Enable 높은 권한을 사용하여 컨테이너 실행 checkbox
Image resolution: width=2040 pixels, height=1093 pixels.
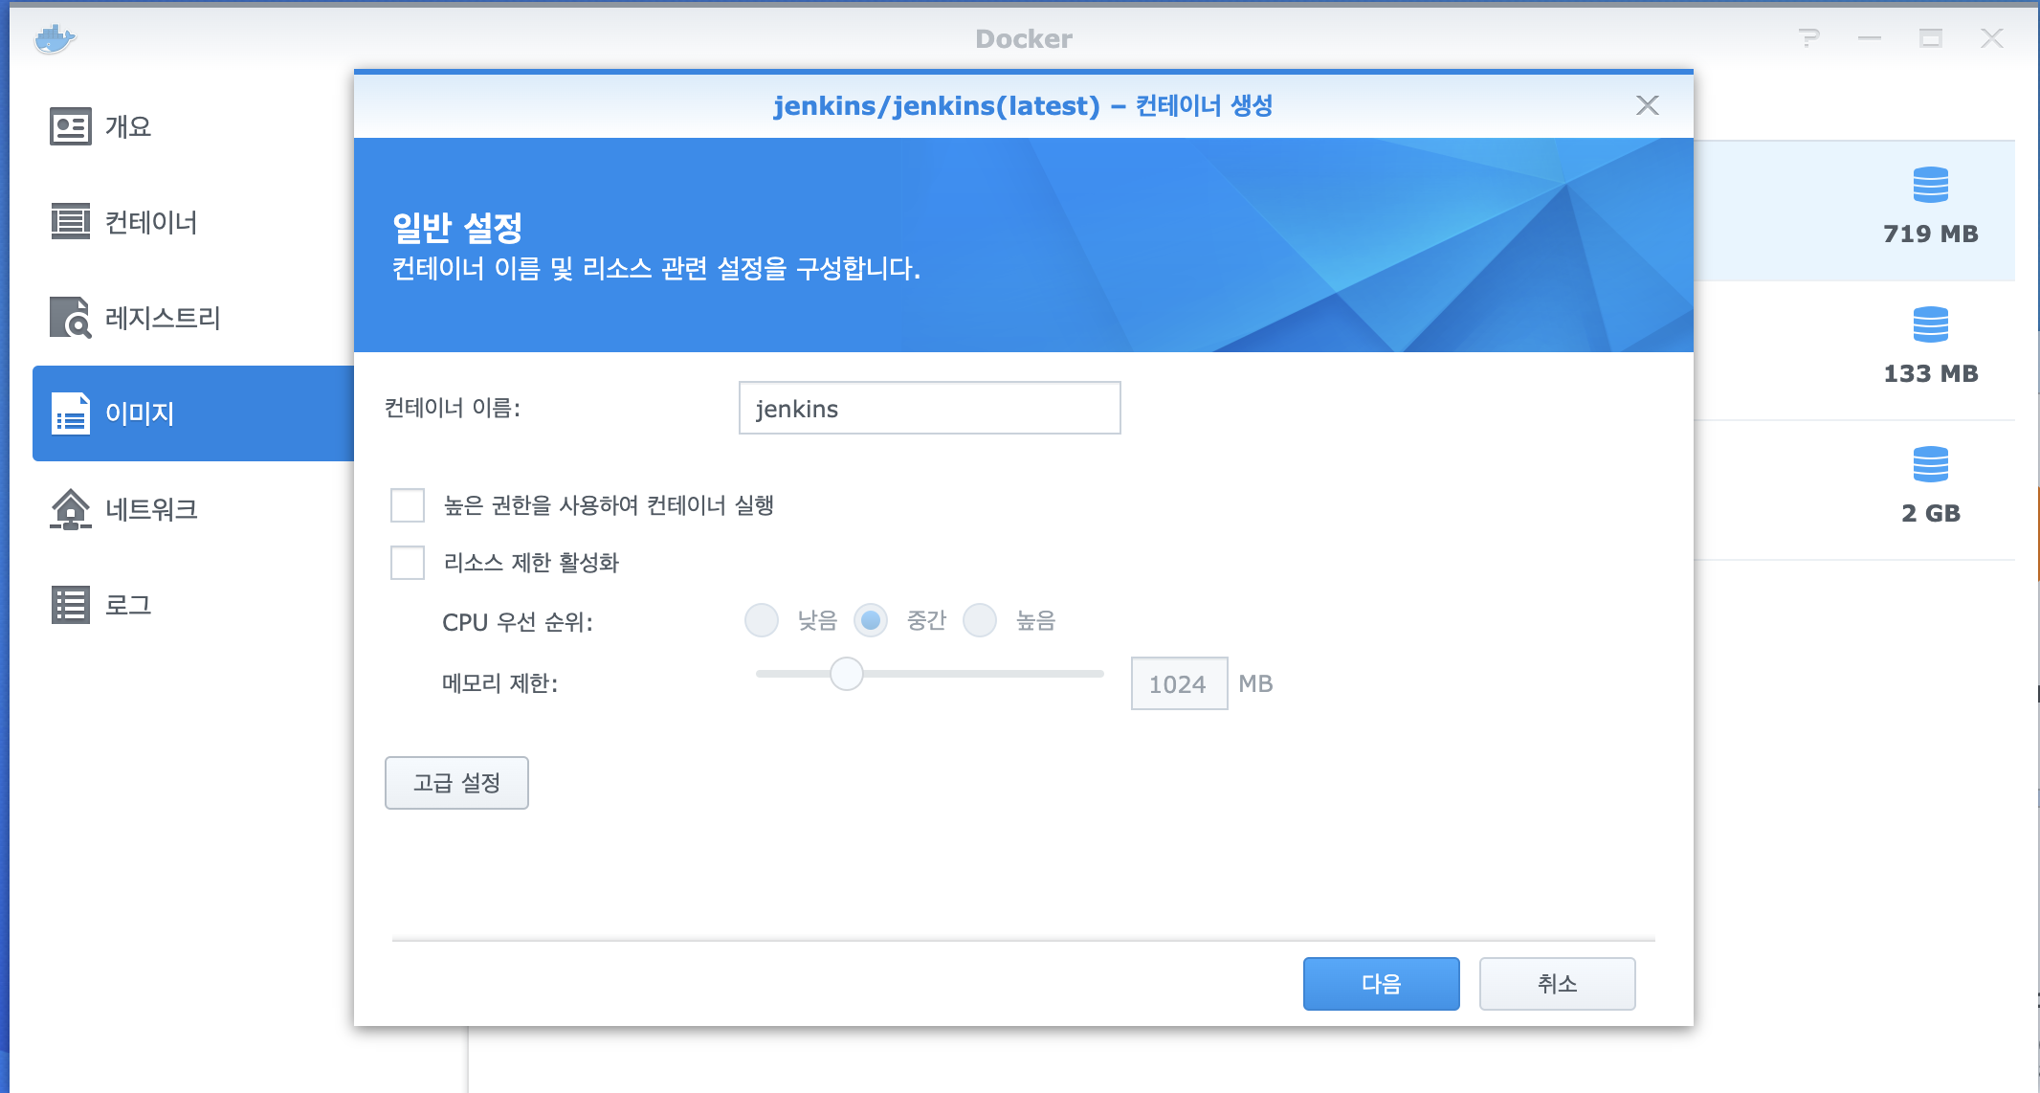408,505
